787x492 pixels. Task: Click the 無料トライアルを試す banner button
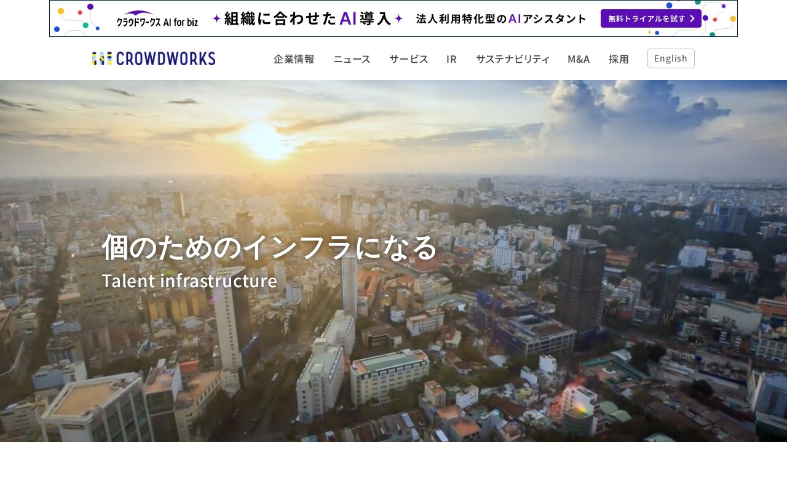pyautogui.click(x=651, y=18)
